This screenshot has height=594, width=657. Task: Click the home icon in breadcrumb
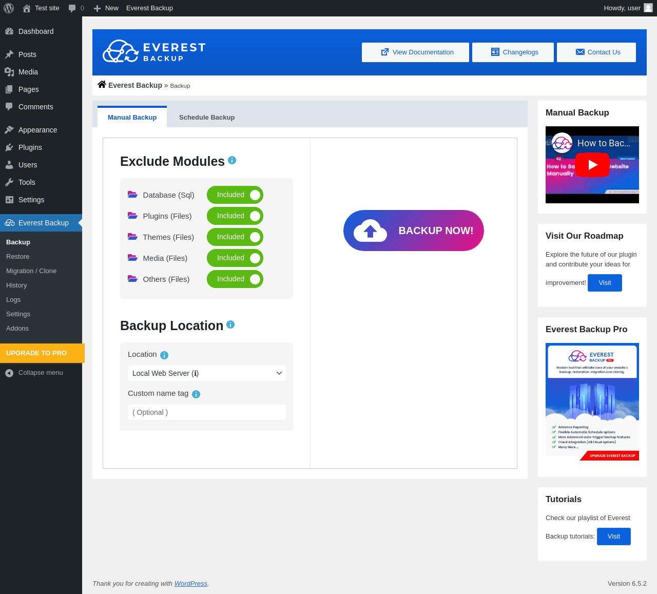click(102, 85)
